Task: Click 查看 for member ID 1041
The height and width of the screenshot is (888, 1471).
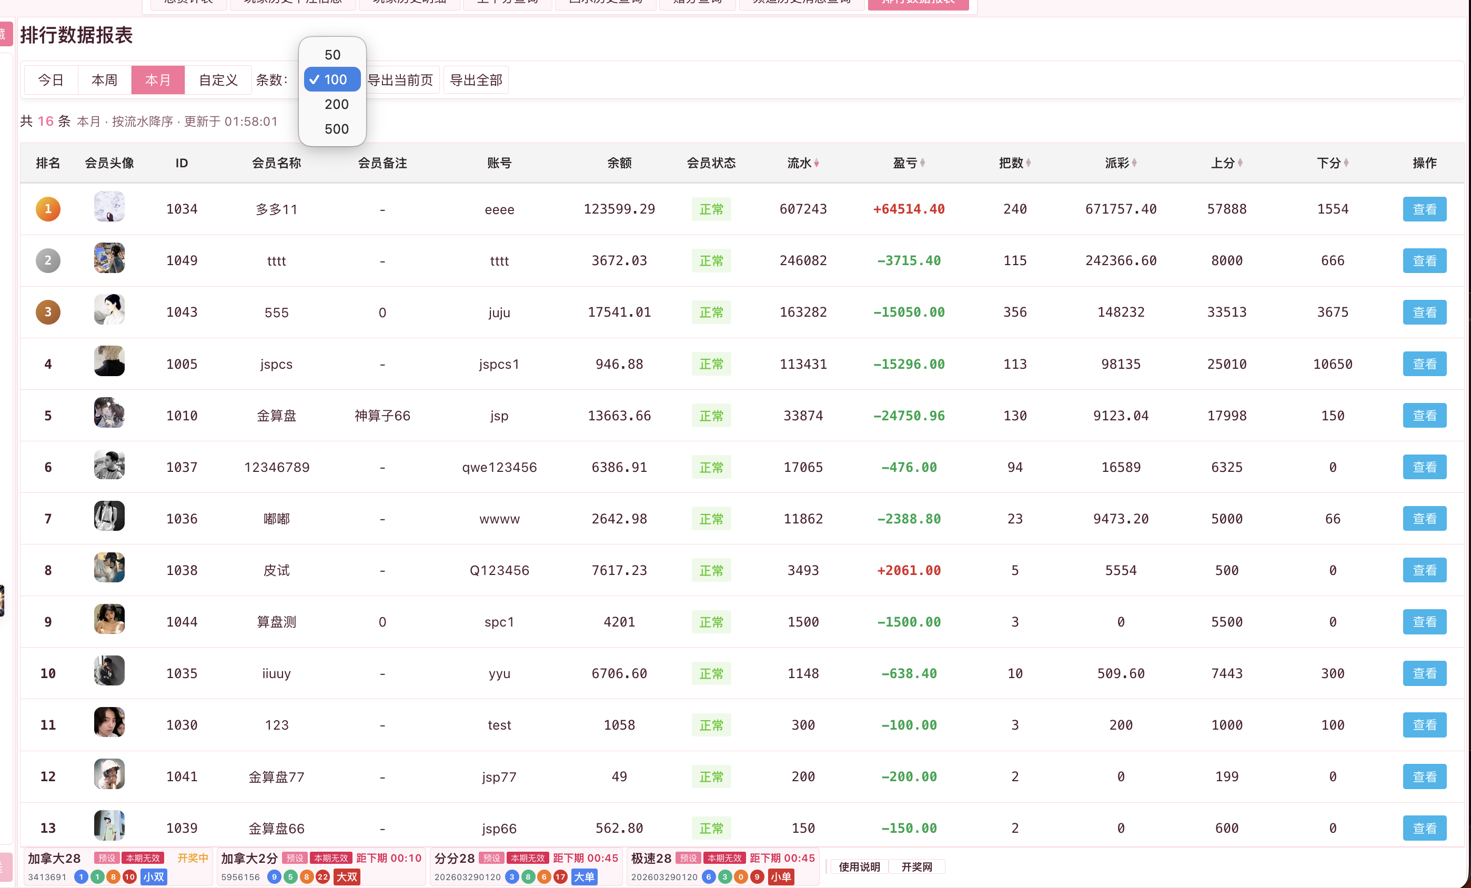Action: tap(1424, 776)
